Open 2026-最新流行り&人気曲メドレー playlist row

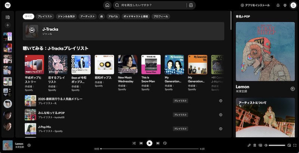tap(123, 101)
